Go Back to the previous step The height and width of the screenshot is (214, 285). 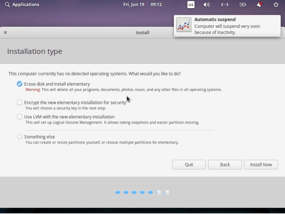pos(225,165)
